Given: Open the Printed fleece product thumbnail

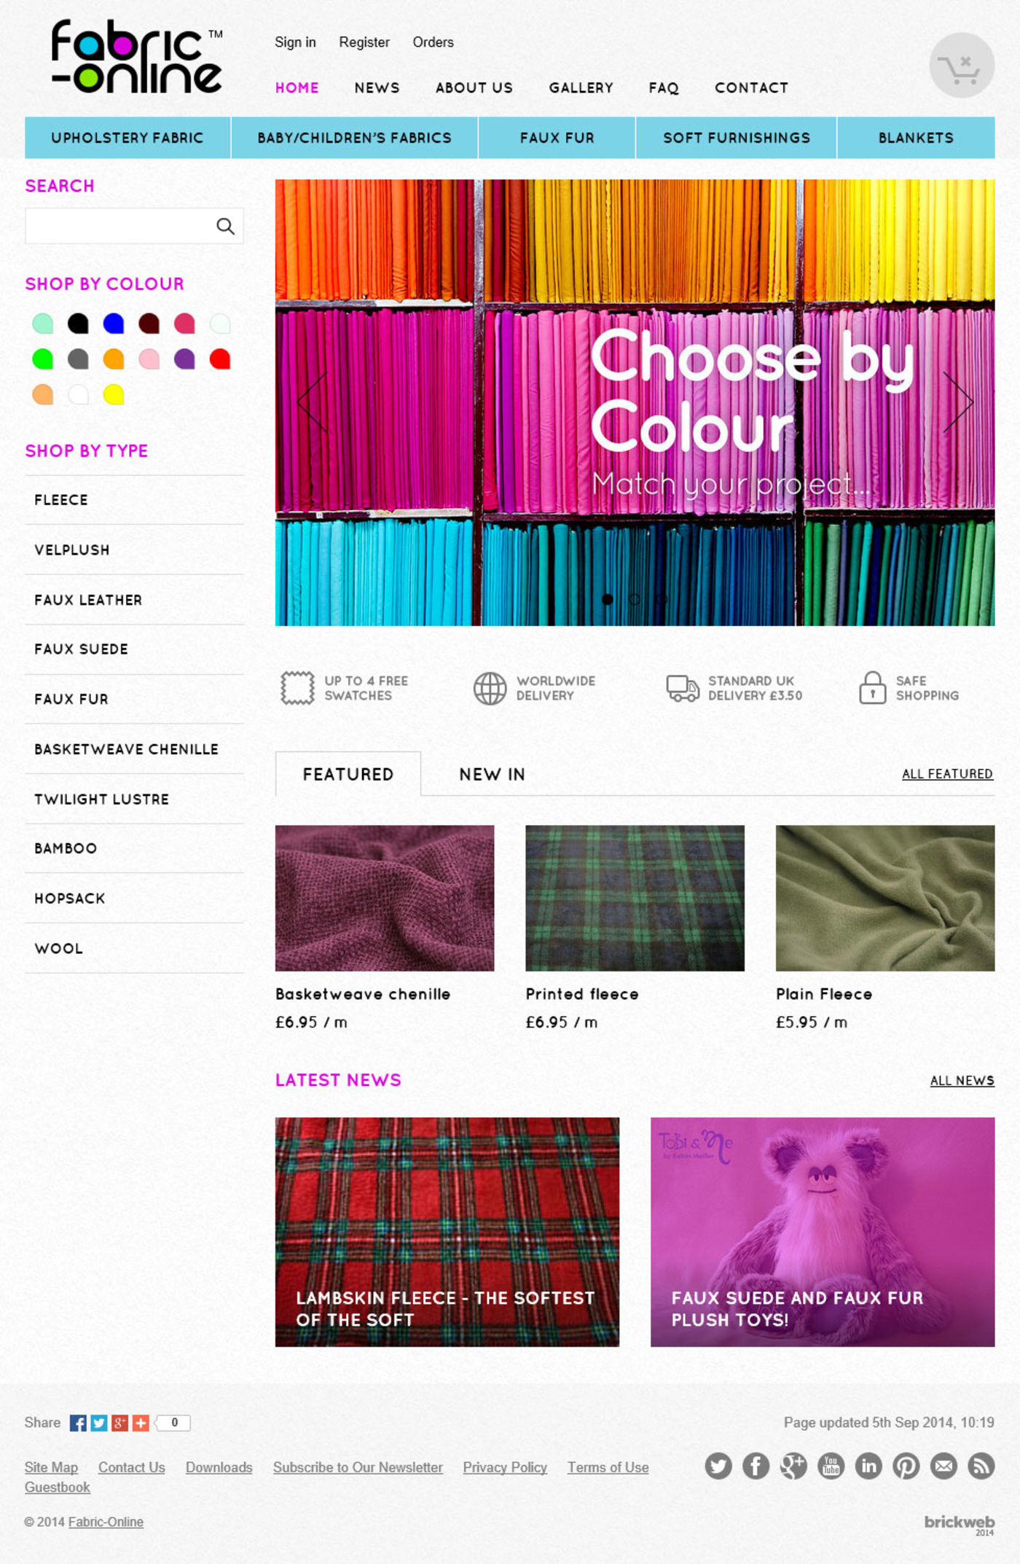Looking at the screenshot, I should tap(635, 898).
